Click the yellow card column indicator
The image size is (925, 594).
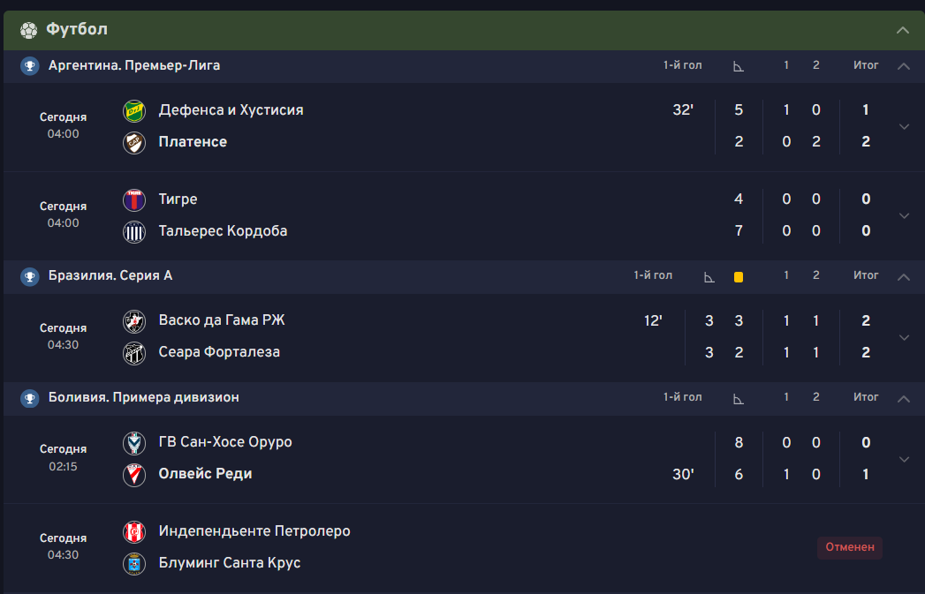click(739, 277)
